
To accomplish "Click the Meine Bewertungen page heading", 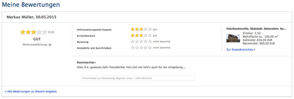I will (x=31, y=5).
